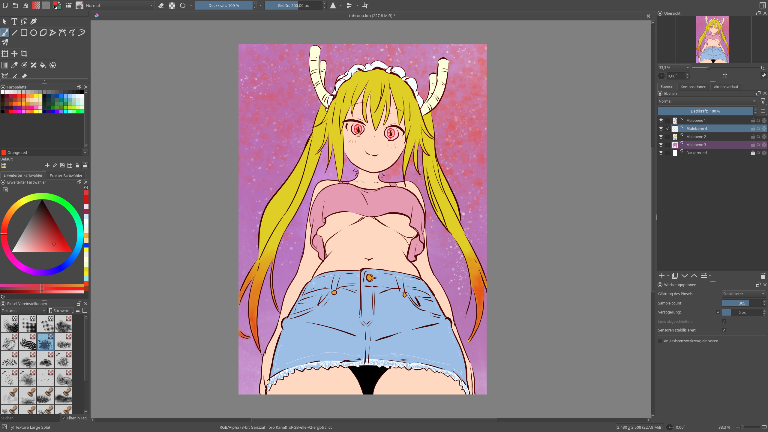Delete the selected layer with trash icon

pos(763,276)
